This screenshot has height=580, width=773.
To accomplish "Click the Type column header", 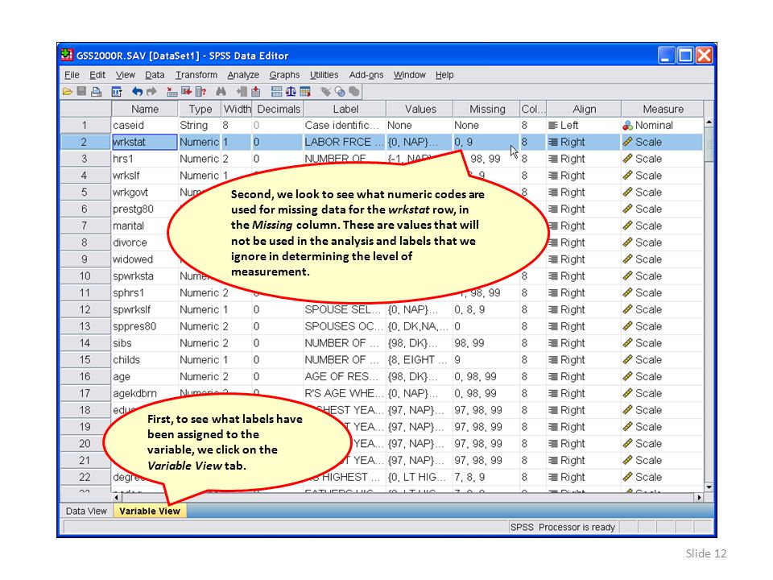I will click(x=200, y=109).
